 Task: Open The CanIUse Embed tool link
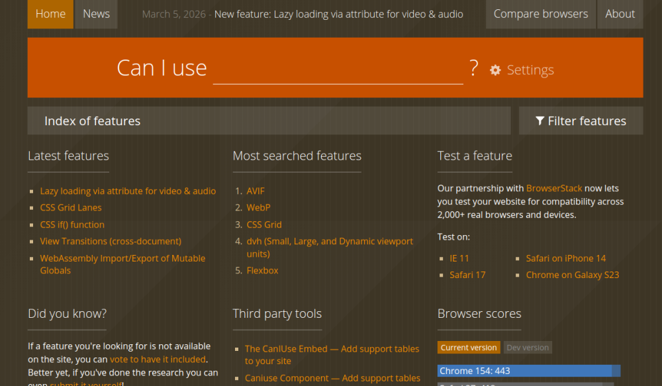pyautogui.click(x=332, y=355)
